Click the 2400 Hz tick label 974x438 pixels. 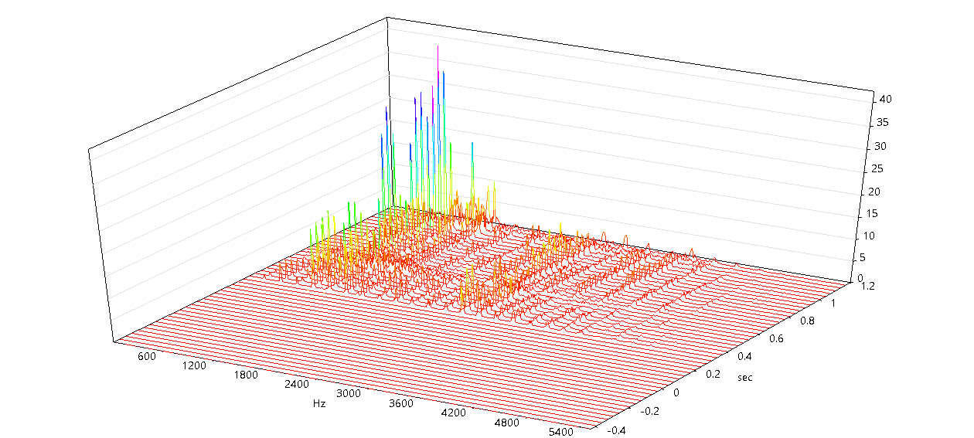[x=296, y=385]
